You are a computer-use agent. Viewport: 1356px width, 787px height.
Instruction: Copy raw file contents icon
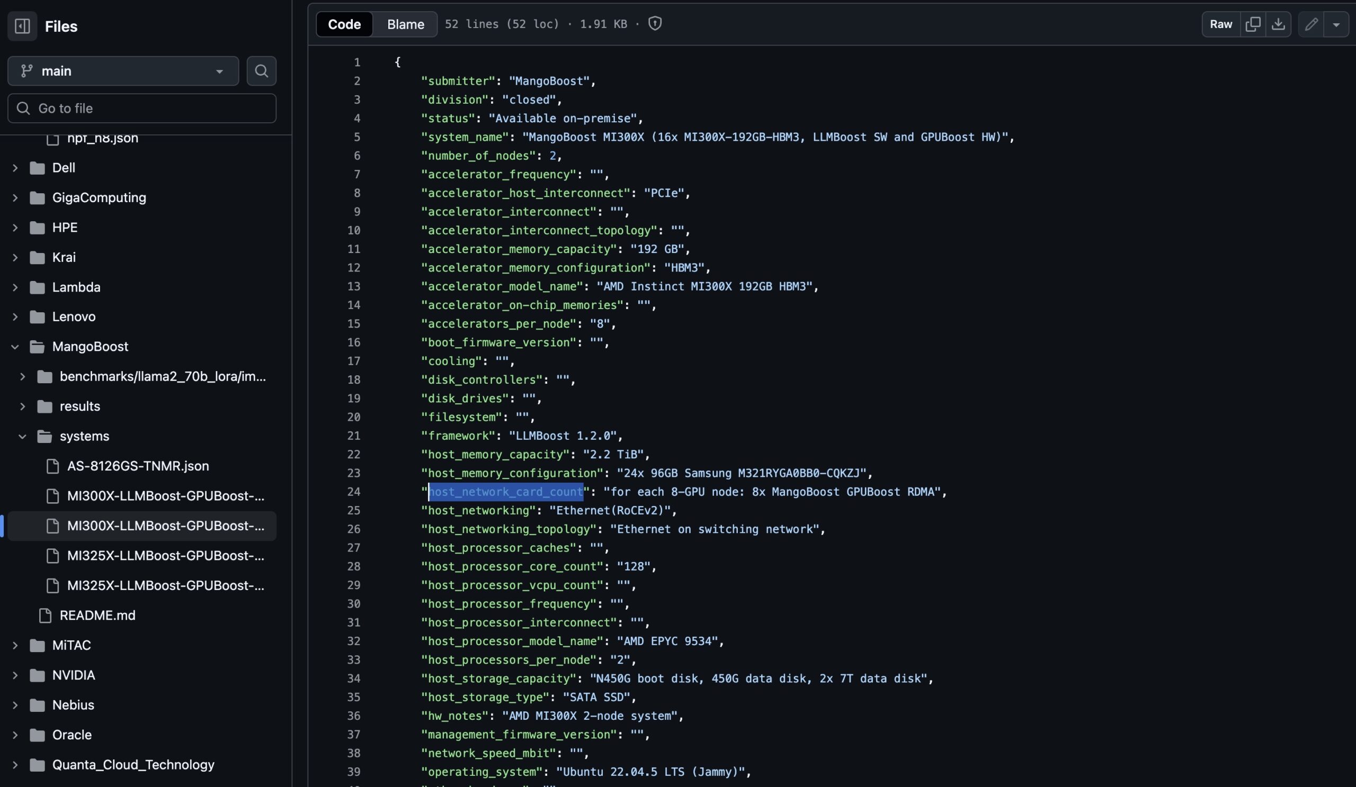coord(1252,24)
